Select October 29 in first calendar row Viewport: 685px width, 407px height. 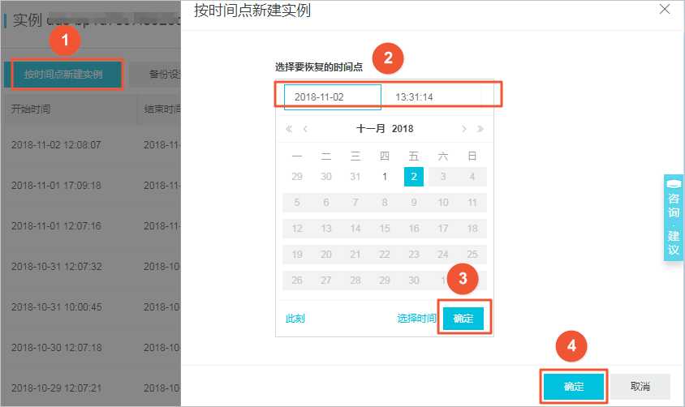pyautogui.click(x=296, y=177)
